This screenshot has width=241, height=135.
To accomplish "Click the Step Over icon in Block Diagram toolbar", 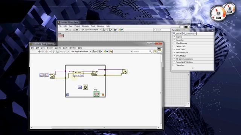I will pyautogui.click(x=64, y=52).
